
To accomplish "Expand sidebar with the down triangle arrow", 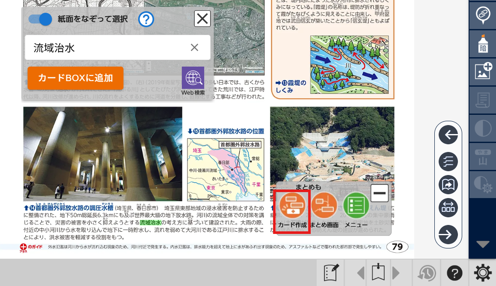I will 483,244.
